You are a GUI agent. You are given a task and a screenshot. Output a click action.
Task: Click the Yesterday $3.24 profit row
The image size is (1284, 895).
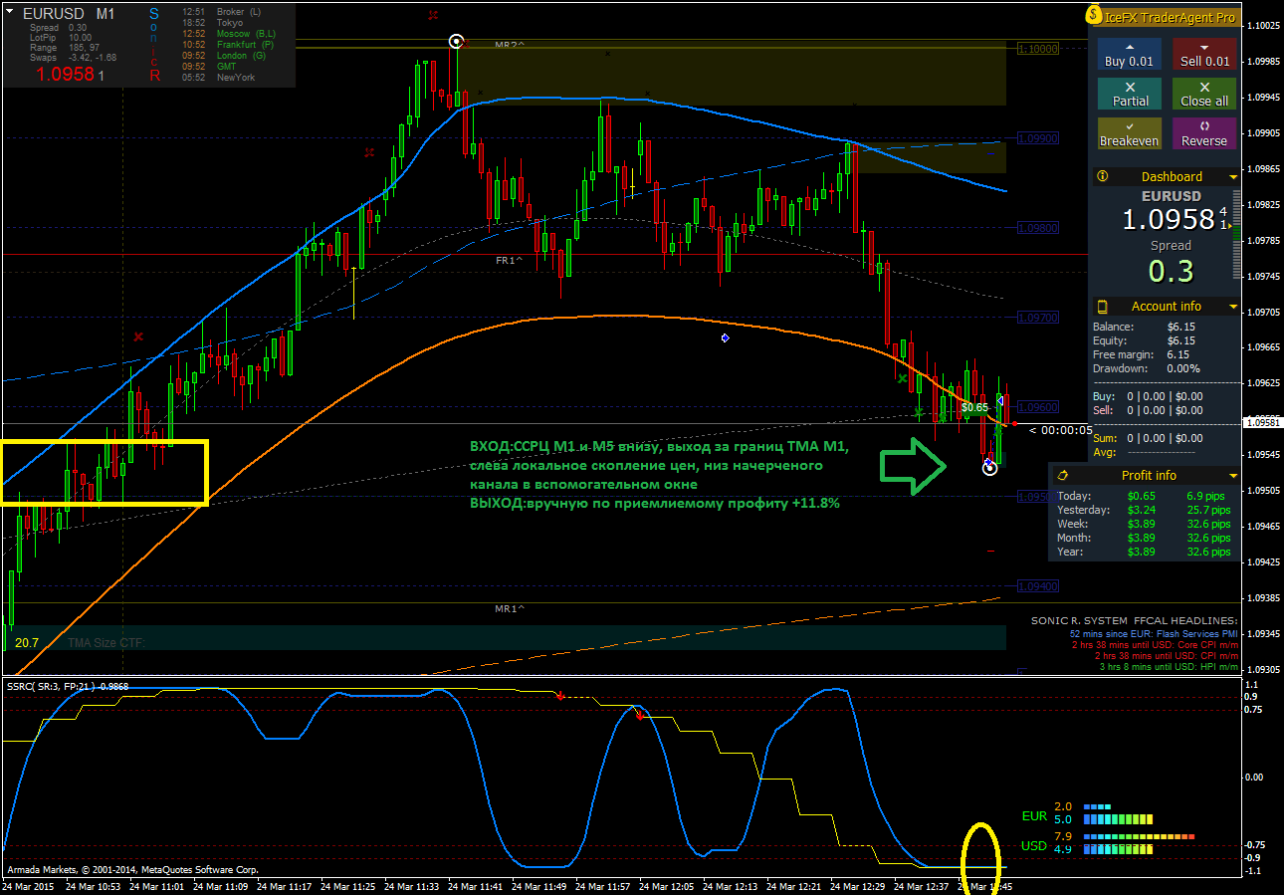point(1145,510)
